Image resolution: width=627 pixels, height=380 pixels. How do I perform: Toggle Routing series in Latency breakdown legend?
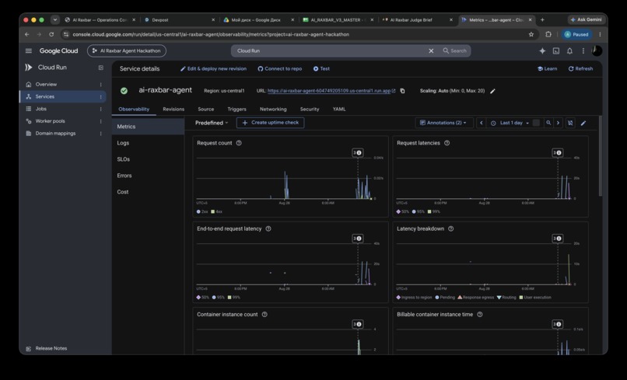coord(506,298)
